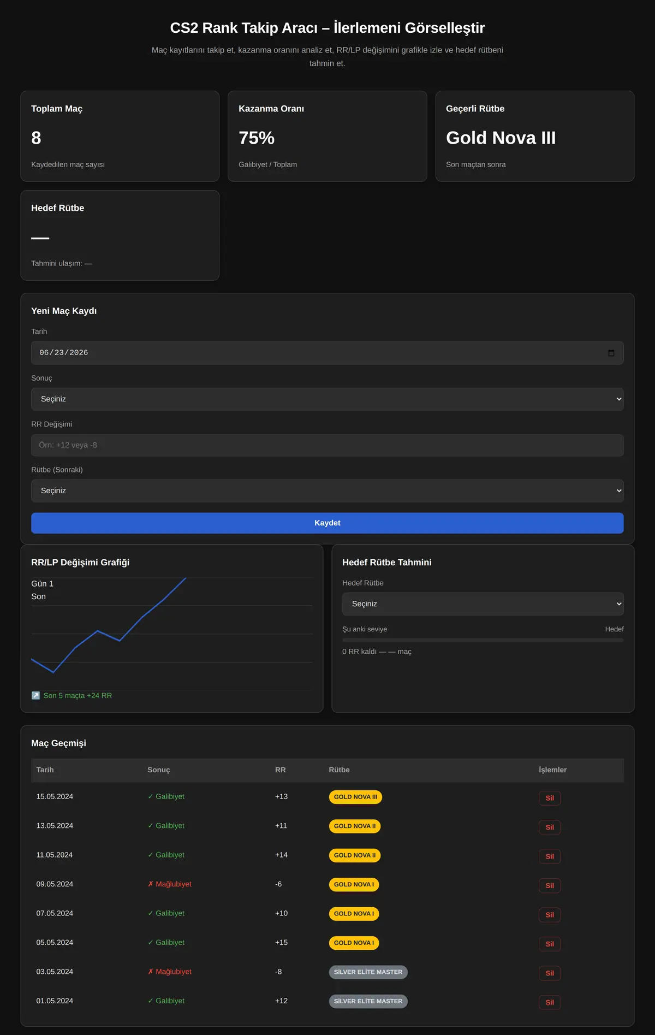Click the Kaydet button

pyautogui.click(x=327, y=523)
